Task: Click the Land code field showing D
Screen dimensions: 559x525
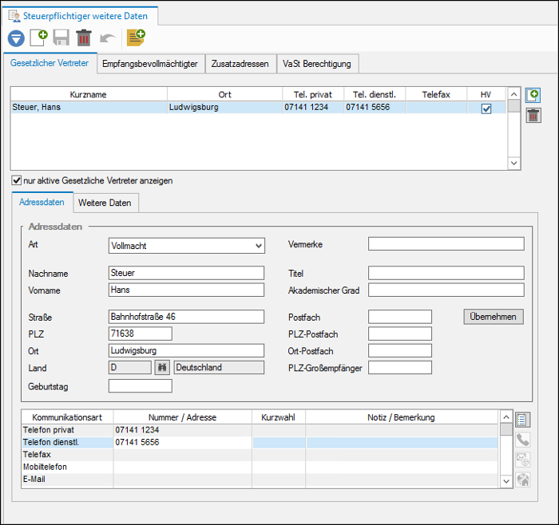Action: point(129,368)
